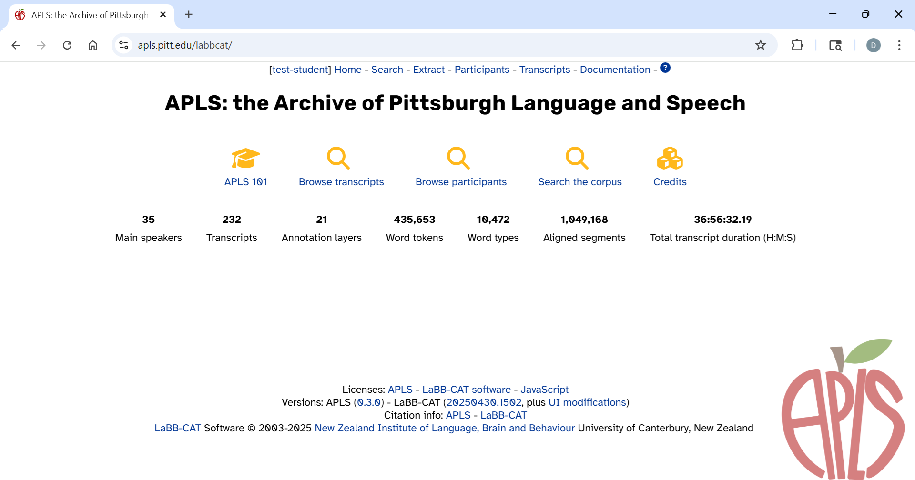Click the LaBB-CAT copyright link in footer

pyautogui.click(x=178, y=428)
